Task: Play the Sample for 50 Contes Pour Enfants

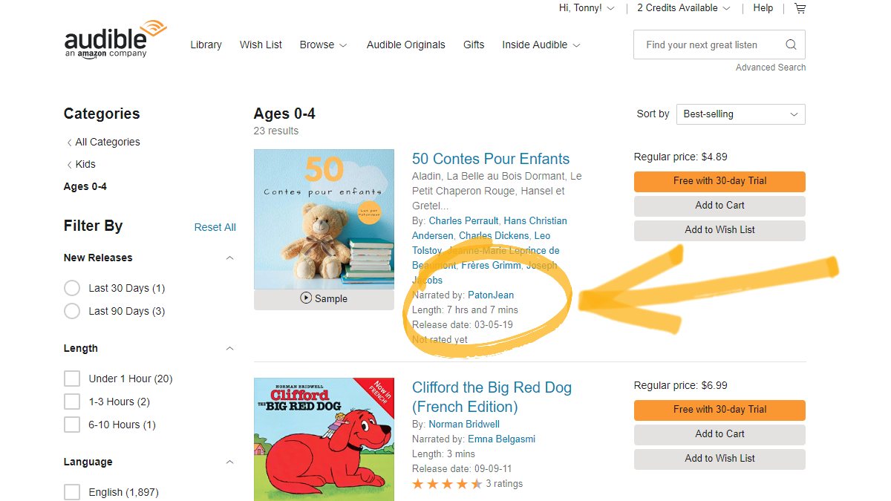Action: [324, 299]
